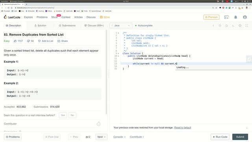Click Reset to default link

click(183, 128)
